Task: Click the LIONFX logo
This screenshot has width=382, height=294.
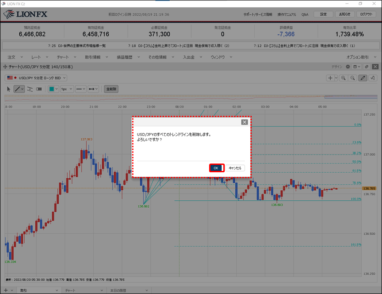Action: [x=25, y=14]
